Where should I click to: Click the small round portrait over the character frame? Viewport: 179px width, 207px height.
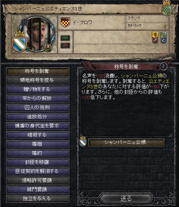click(x=48, y=48)
